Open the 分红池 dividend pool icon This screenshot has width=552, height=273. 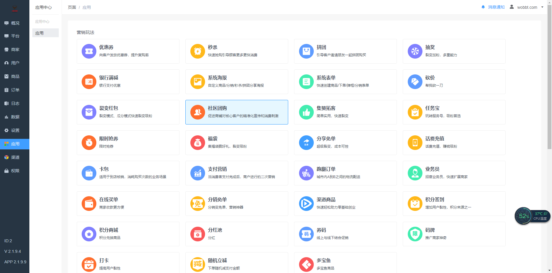coord(197,234)
